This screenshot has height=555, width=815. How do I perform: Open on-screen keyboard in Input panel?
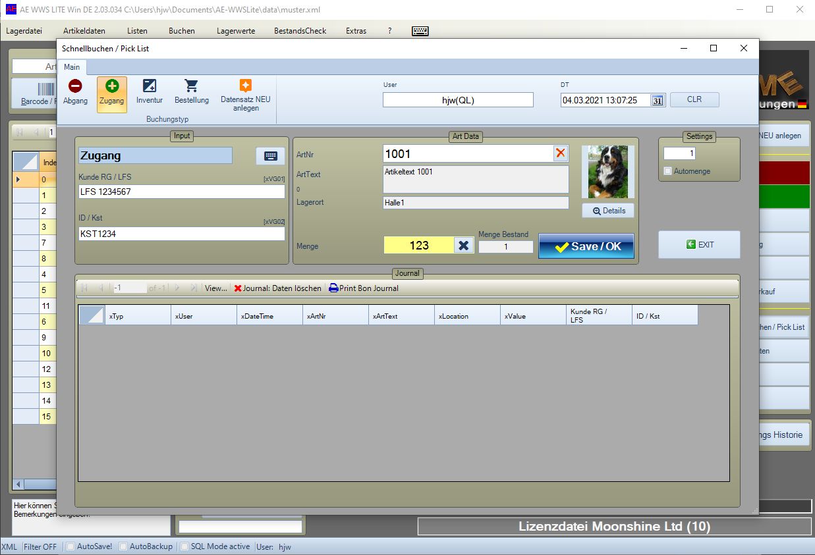(270, 156)
